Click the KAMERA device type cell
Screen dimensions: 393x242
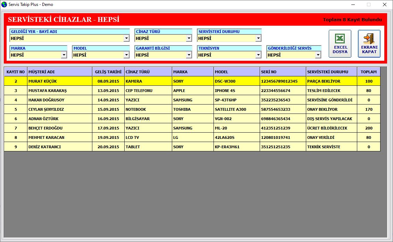pyautogui.click(x=148, y=81)
